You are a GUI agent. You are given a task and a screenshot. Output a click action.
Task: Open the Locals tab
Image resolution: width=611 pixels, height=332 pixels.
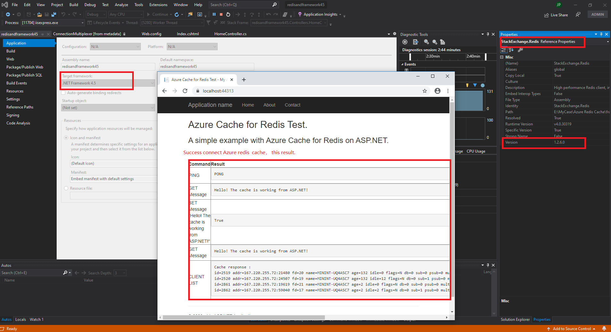pos(20,320)
